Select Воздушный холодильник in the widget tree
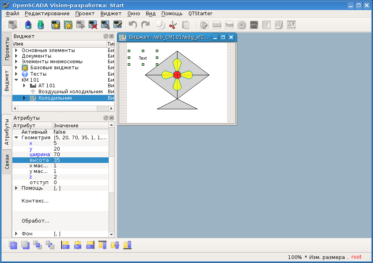The image size is (373, 263). coord(70,92)
